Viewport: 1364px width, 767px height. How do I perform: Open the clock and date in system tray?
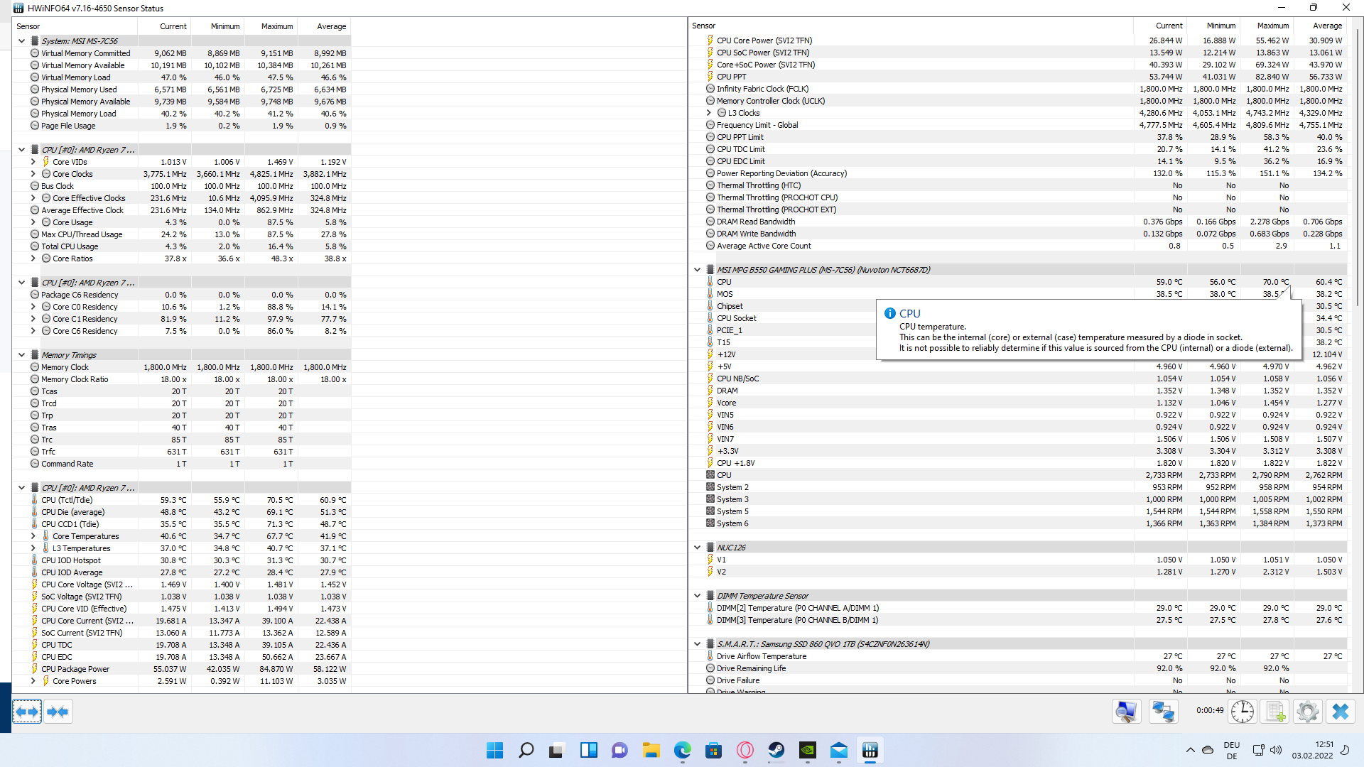[x=1318, y=750]
